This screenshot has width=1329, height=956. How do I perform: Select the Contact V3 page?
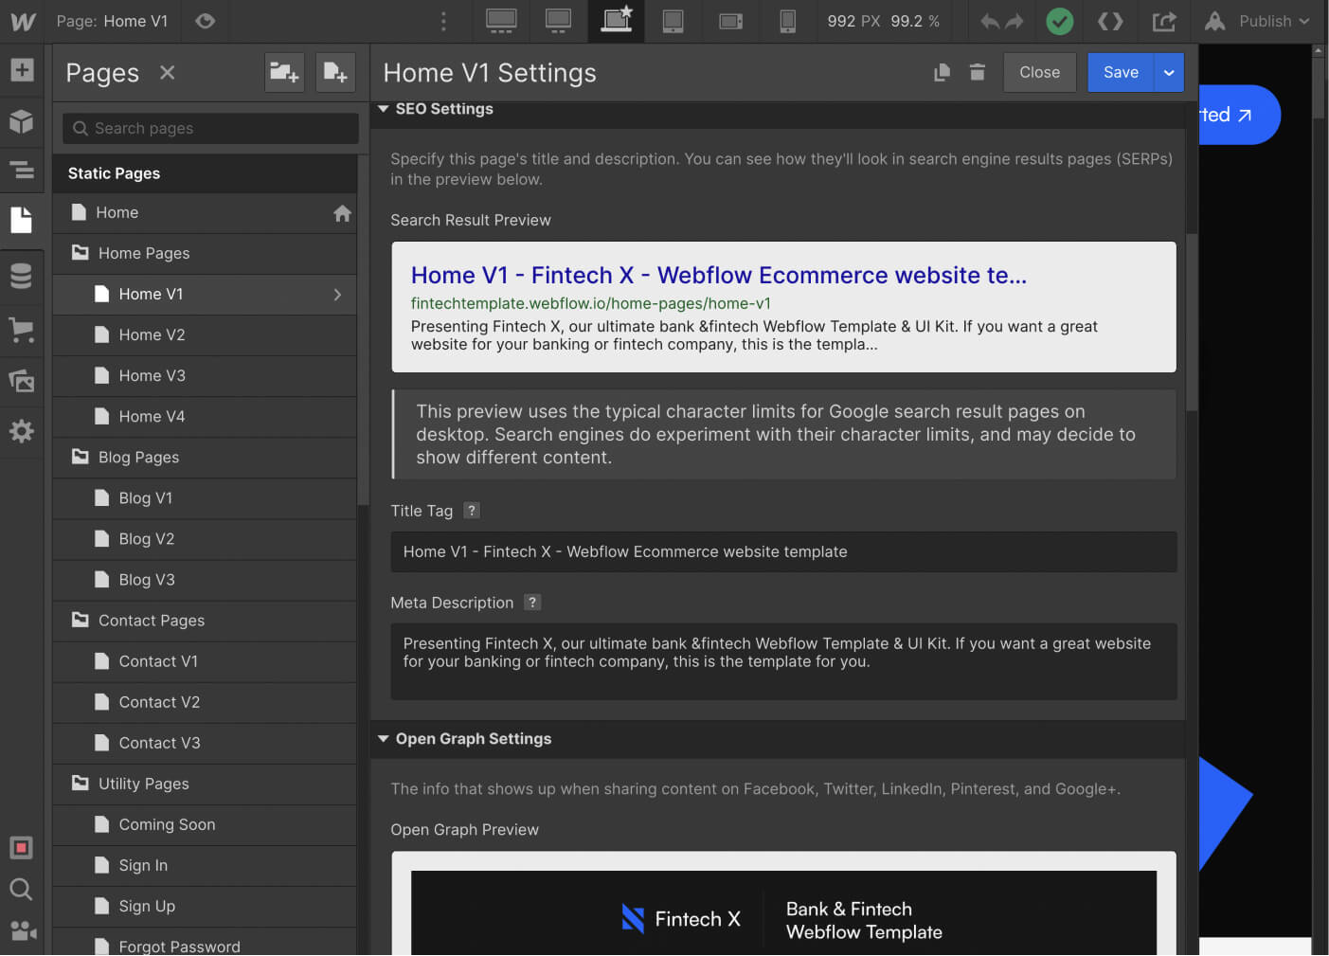tap(205, 743)
